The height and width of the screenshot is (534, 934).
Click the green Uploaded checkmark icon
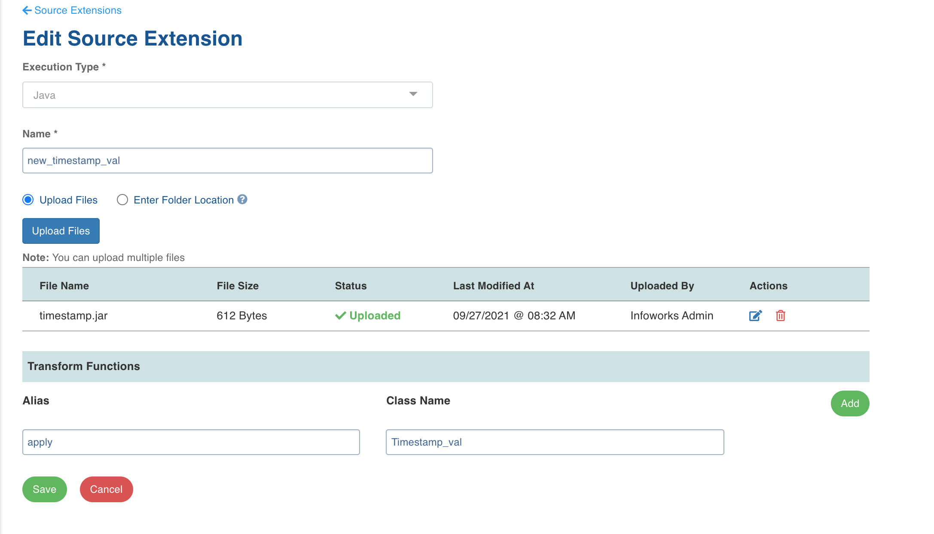click(x=340, y=316)
